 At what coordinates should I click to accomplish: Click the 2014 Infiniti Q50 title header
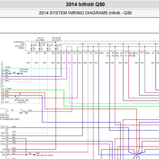(x=85, y=4)
